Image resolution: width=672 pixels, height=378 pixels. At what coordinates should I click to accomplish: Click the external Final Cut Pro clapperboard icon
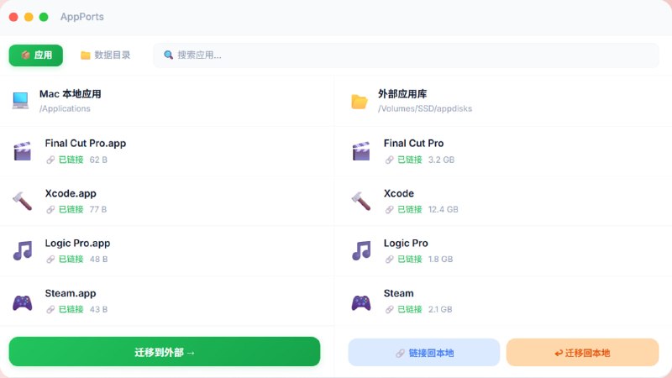pos(361,151)
